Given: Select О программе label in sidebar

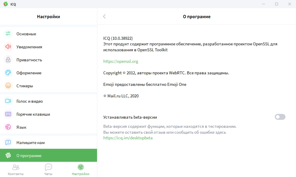Looking at the screenshot, I should pyautogui.click(x=29, y=155).
